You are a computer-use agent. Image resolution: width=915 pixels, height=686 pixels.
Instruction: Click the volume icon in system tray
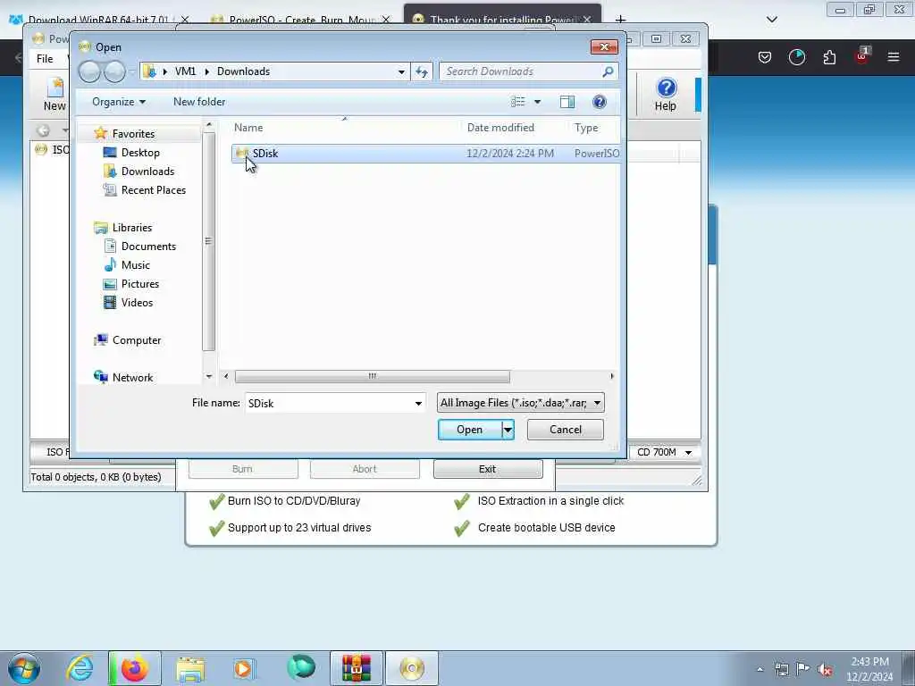point(825,669)
